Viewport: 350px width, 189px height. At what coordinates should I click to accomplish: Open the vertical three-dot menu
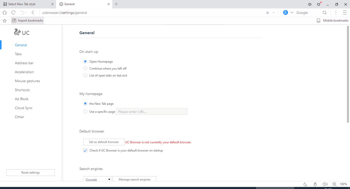pos(336,13)
